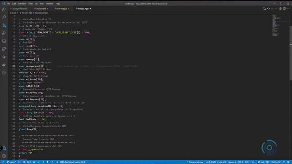Open the File menu
This screenshot has height=164, width=292.
(x=8, y=4)
